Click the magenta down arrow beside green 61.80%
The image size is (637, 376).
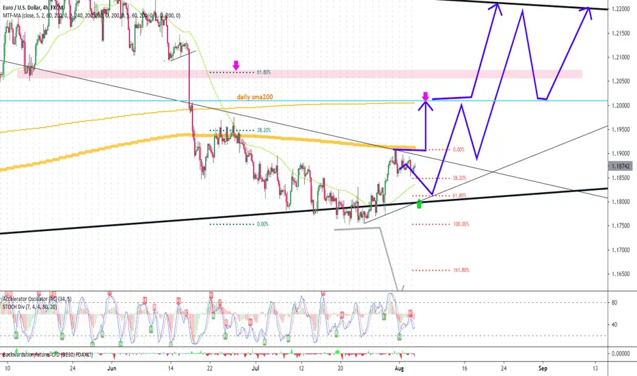point(236,65)
